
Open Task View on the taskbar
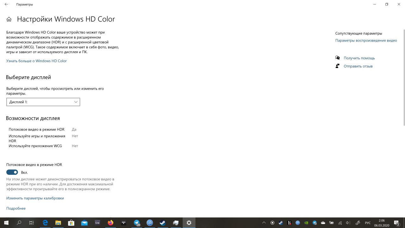(x=32, y=223)
